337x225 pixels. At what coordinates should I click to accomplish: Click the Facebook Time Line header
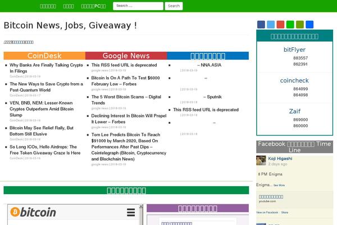click(294, 147)
